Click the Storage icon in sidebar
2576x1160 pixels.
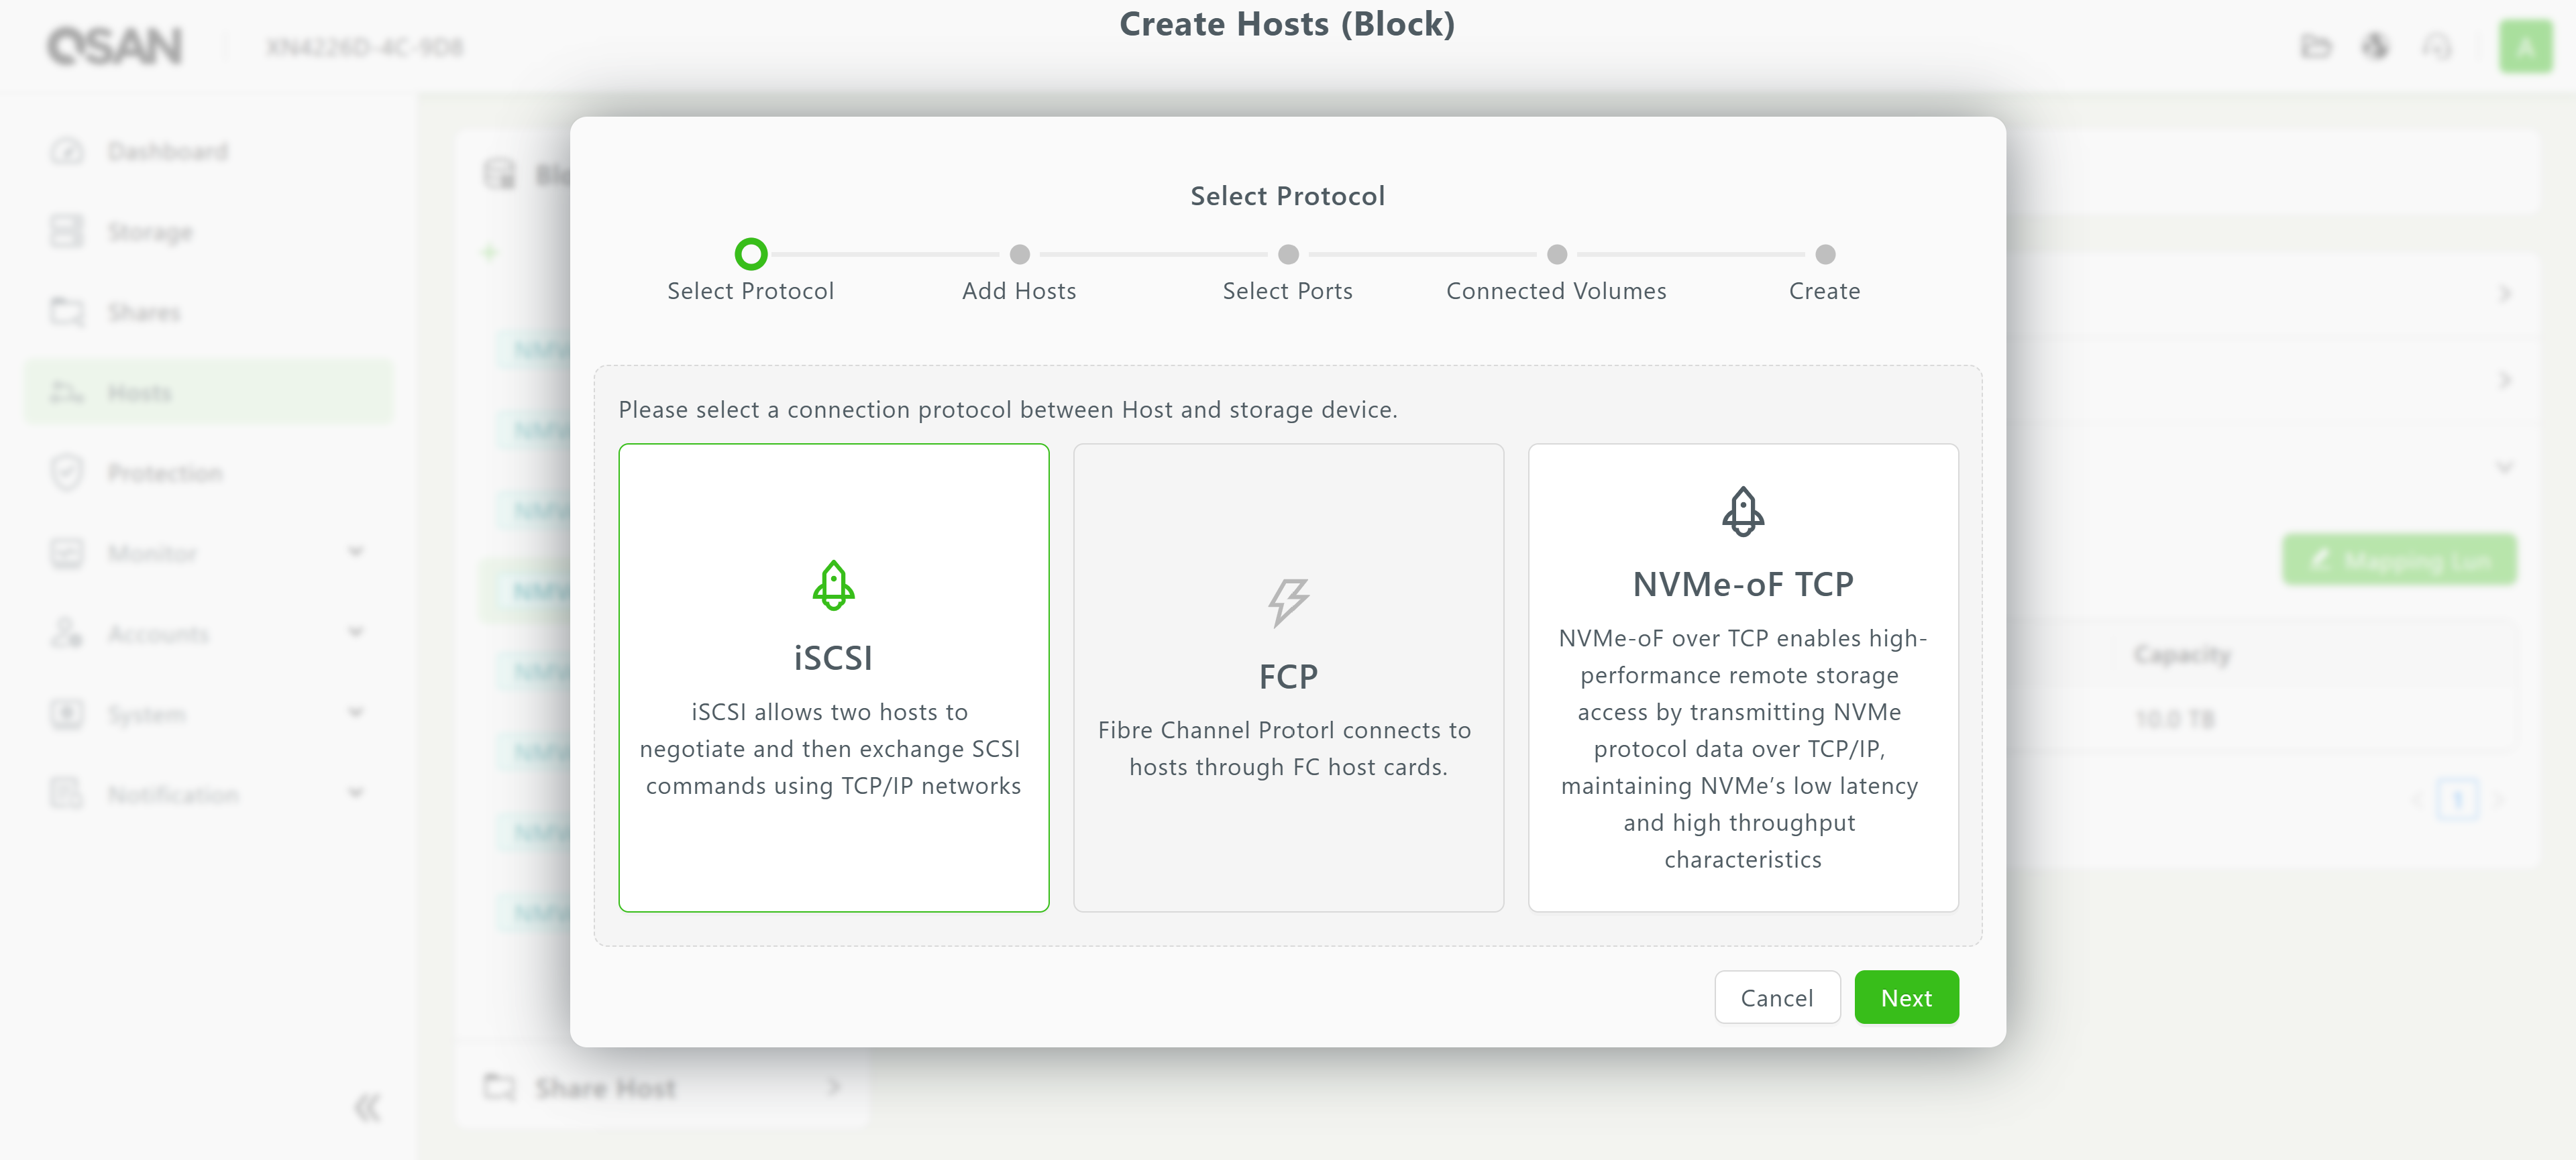[67, 232]
